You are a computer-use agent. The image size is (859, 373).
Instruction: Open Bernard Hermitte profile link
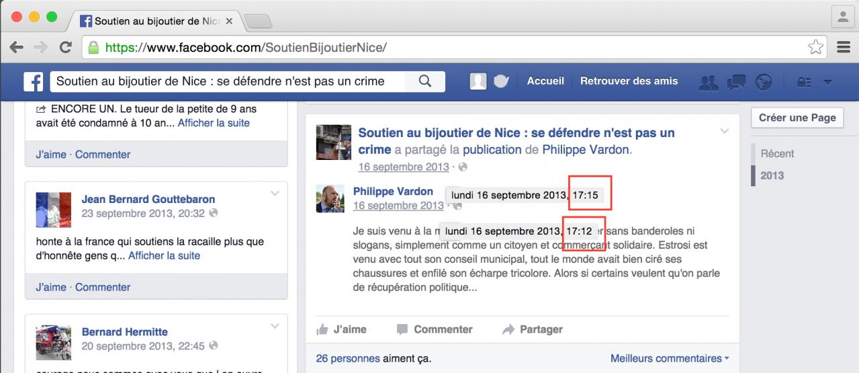(125, 331)
